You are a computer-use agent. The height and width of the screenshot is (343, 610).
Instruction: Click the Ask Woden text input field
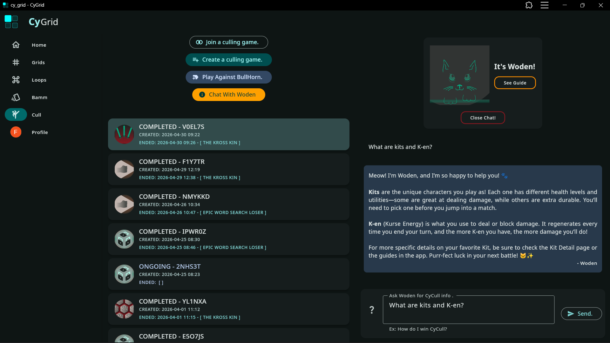point(469,310)
